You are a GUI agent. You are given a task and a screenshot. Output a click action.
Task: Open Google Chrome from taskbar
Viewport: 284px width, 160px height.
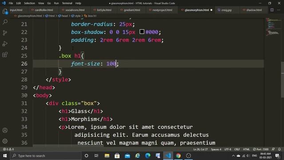178,156
